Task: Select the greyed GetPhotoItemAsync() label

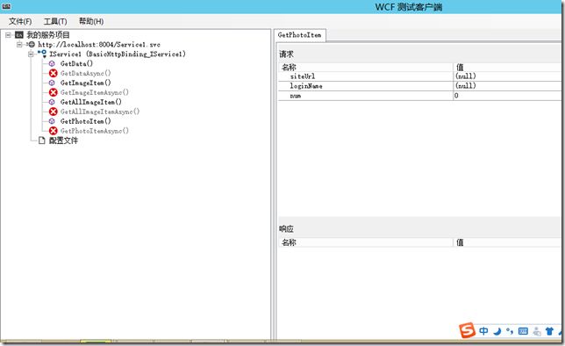Action: tap(95, 131)
